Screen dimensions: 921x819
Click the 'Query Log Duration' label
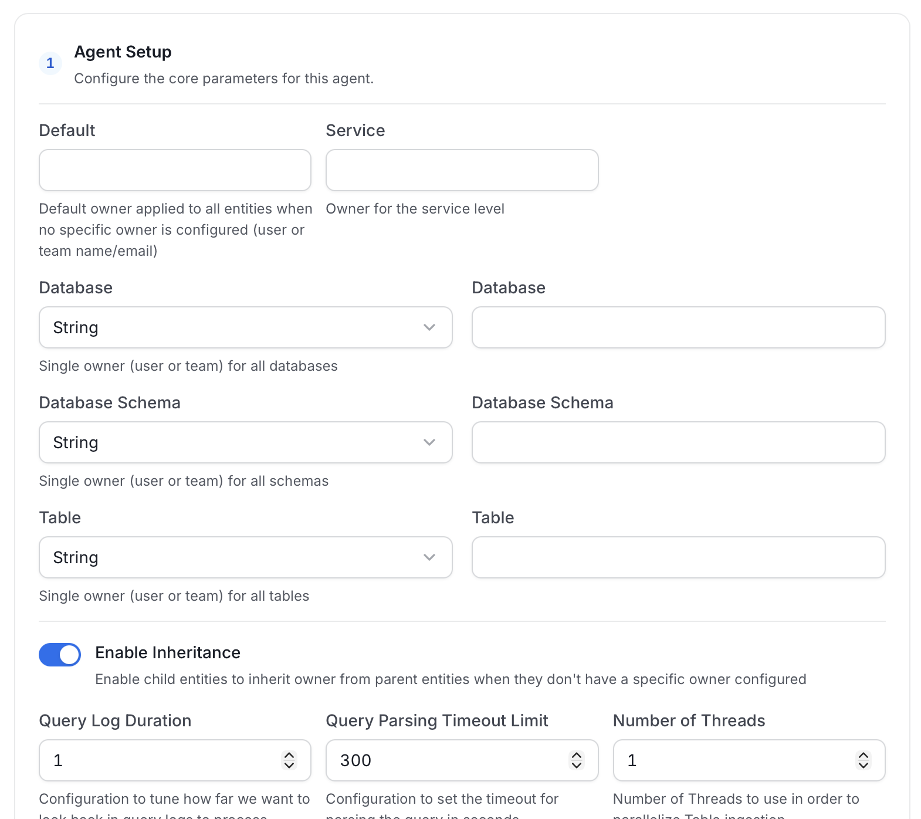(115, 720)
